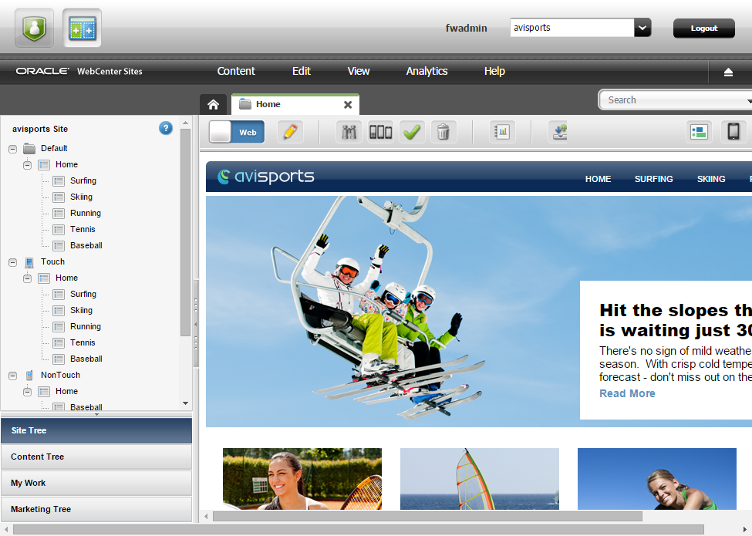The width and height of the screenshot is (752, 536).
Task: Open the Marketing Tree panel
Action: [96, 509]
